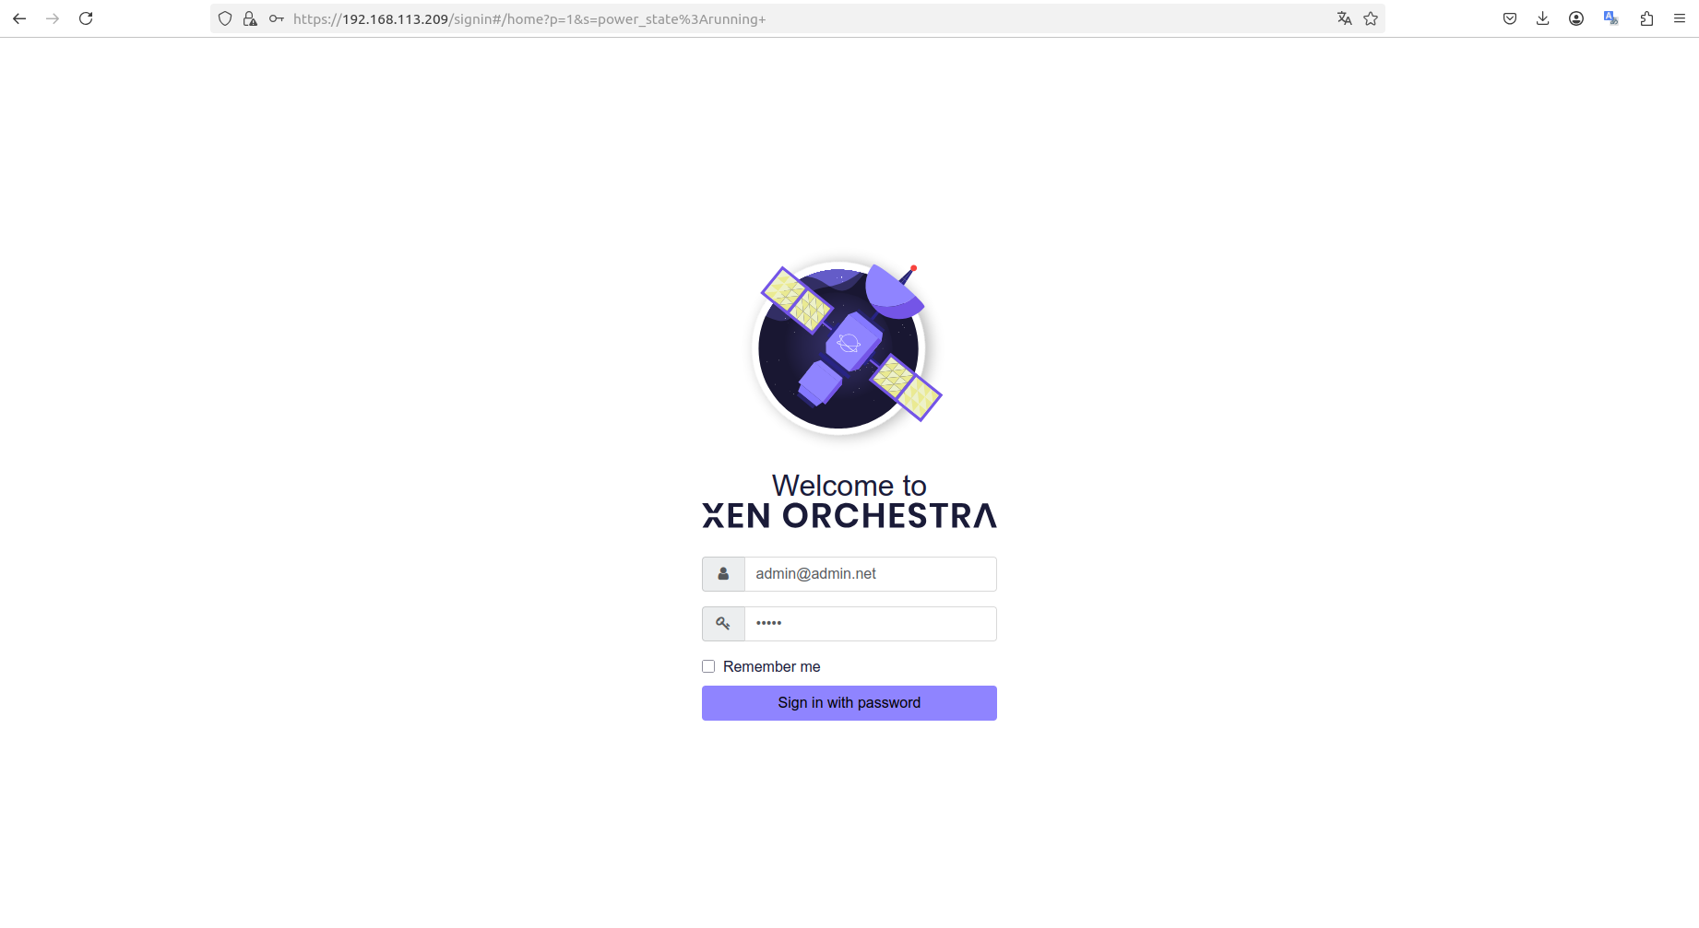Open the downloads panel
Image resolution: width=1699 pixels, height=928 pixels.
click(1543, 18)
